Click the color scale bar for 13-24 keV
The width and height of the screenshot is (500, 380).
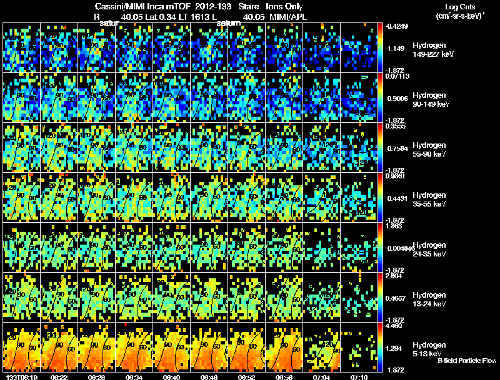pyautogui.click(x=380, y=298)
